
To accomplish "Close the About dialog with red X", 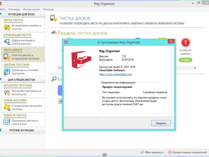I will pos(171,41).
